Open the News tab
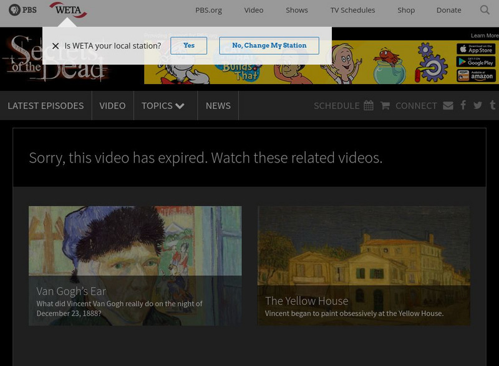The height and width of the screenshot is (366, 499). pos(218,105)
